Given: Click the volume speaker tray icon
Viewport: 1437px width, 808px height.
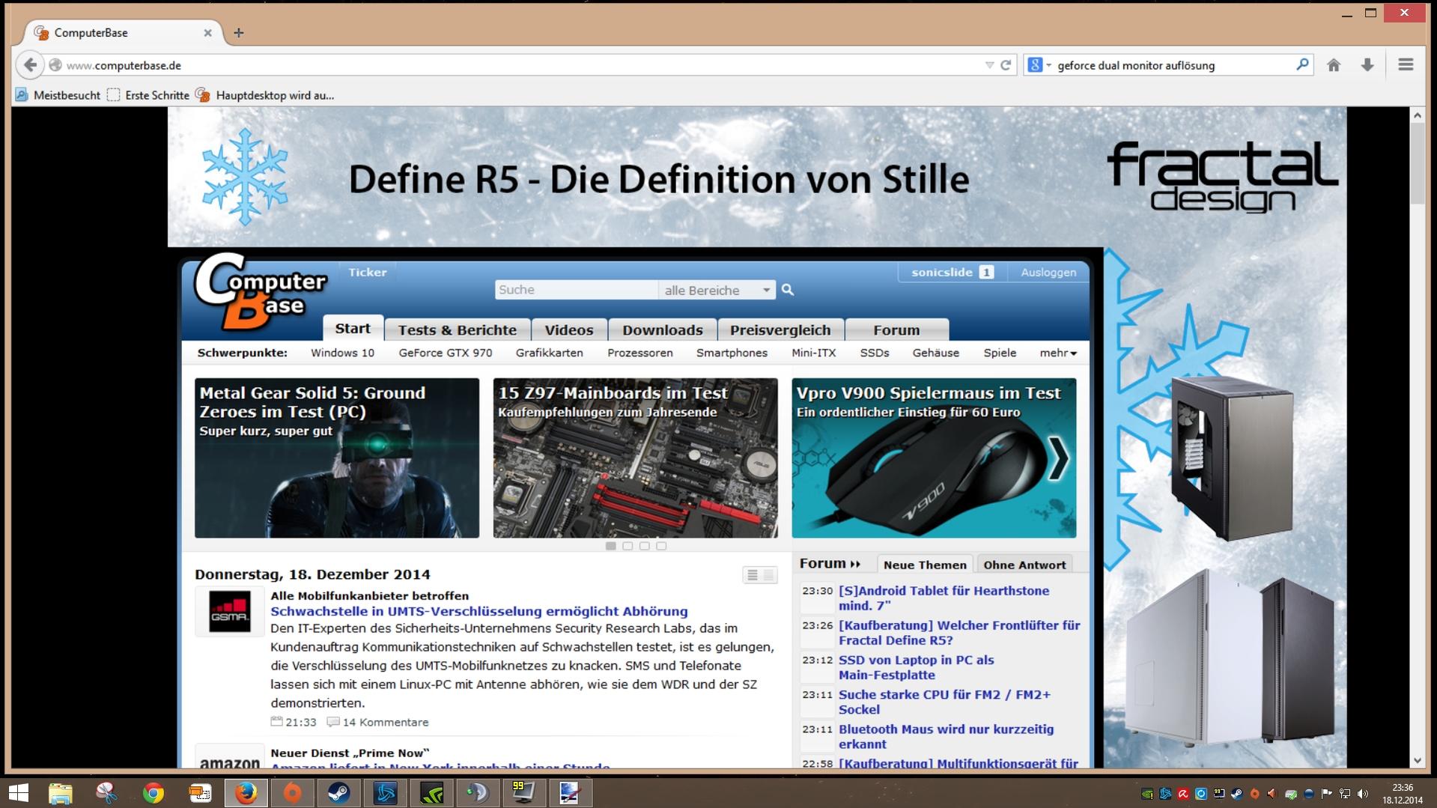Looking at the screenshot, I should (1362, 794).
